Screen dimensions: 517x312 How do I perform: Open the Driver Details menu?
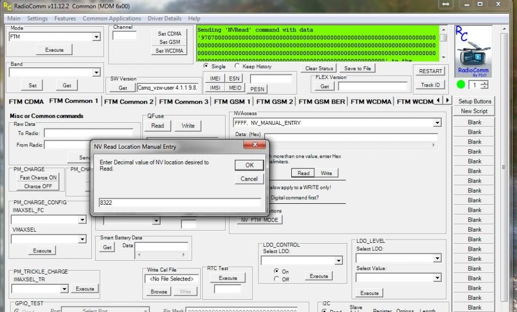(165, 19)
